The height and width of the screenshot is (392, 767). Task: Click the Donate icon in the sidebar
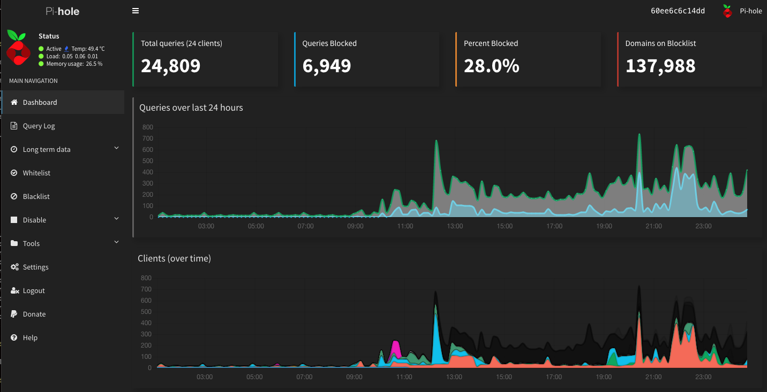14,314
